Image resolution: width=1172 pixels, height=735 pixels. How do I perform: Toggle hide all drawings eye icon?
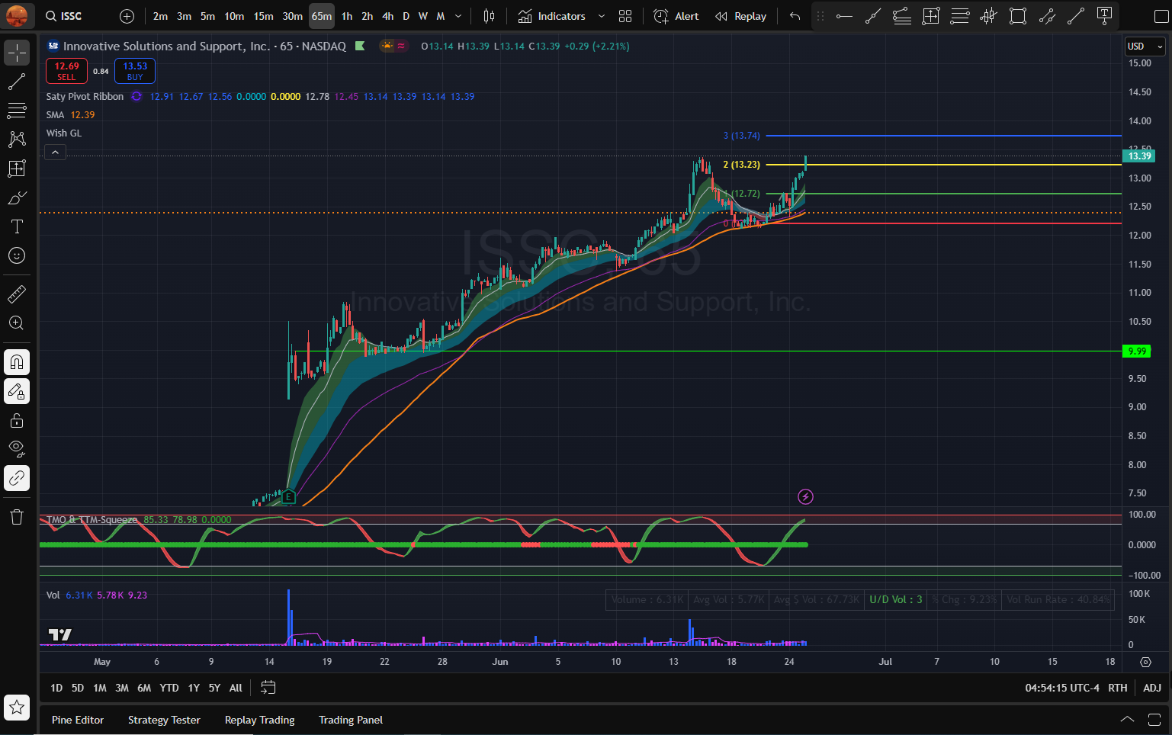coord(17,449)
